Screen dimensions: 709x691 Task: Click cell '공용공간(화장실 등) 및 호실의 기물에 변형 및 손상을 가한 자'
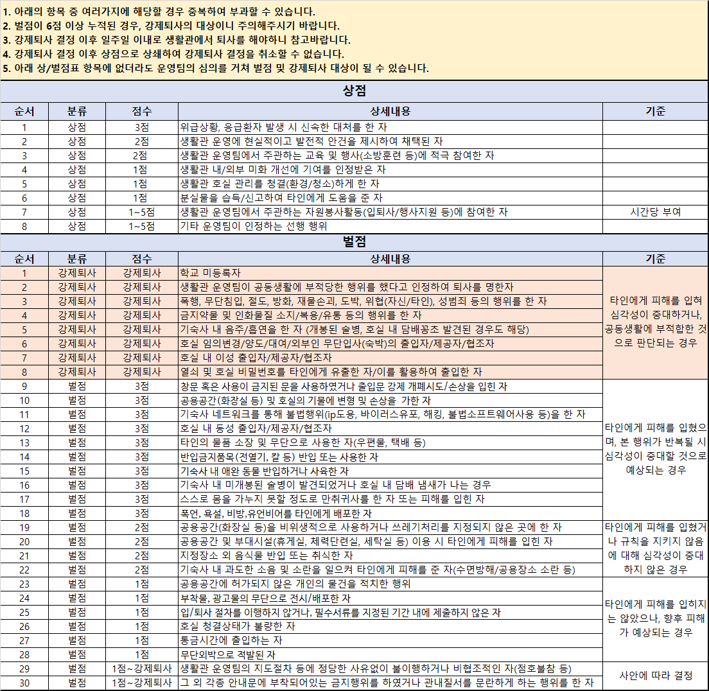[390, 400]
